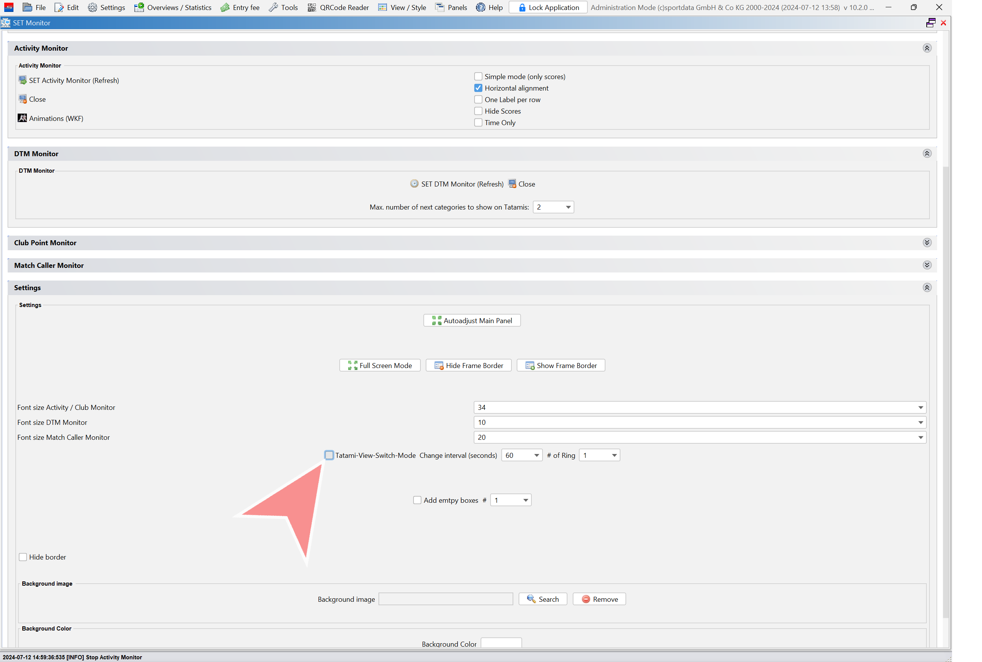Open Font size Match Caller Monitor dropdown
Screen dimensions: 982x662
(700, 437)
